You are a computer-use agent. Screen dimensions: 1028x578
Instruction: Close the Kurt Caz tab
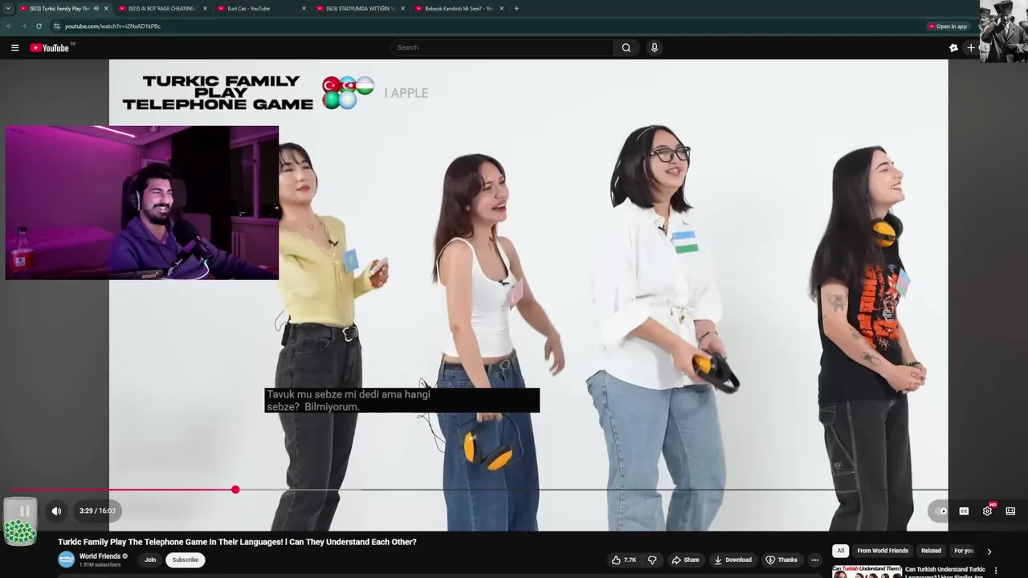pyautogui.click(x=304, y=8)
